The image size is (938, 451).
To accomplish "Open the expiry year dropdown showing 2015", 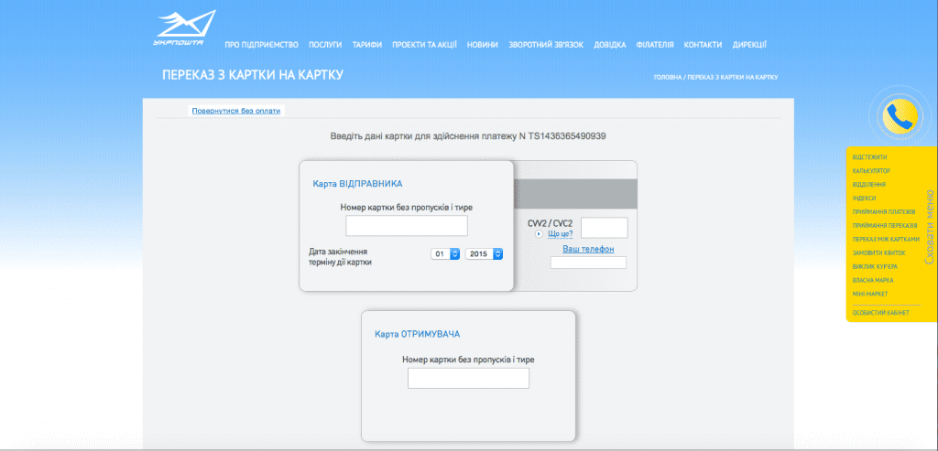I will point(484,254).
